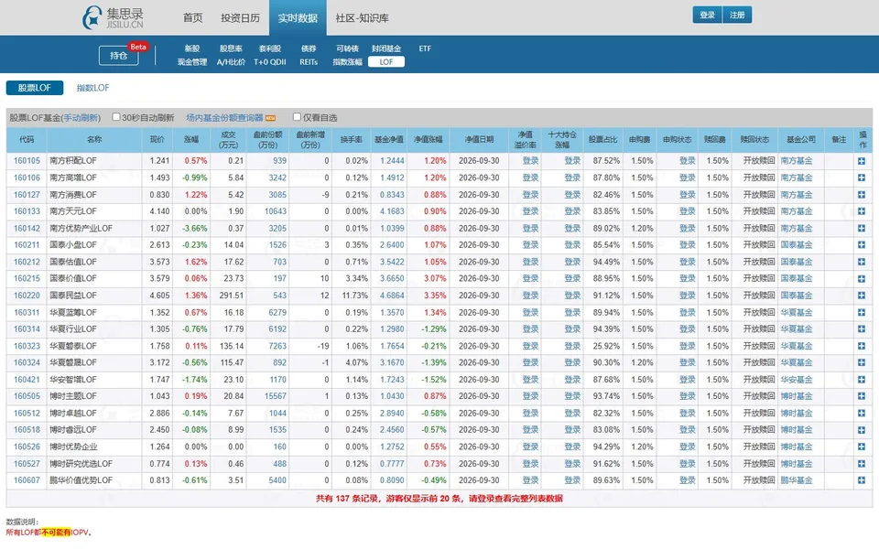The width and height of the screenshot is (879, 549).
Task: Open the 指数涨幅 submenu item
Action: pos(348,62)
